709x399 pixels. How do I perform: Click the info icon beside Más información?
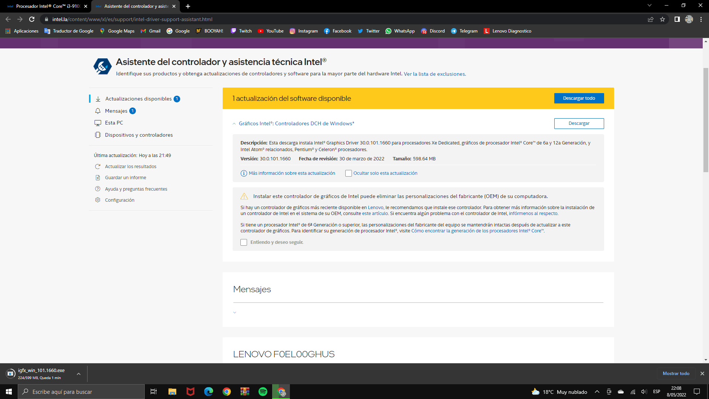tap(244, 173)
